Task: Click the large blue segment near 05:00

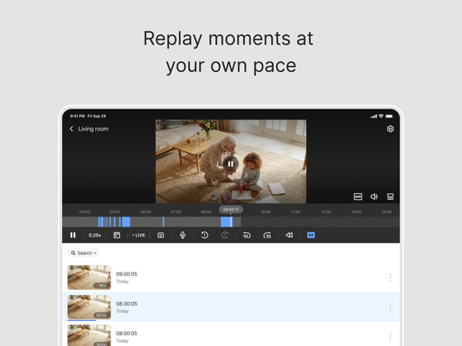Action: [126, 221]
